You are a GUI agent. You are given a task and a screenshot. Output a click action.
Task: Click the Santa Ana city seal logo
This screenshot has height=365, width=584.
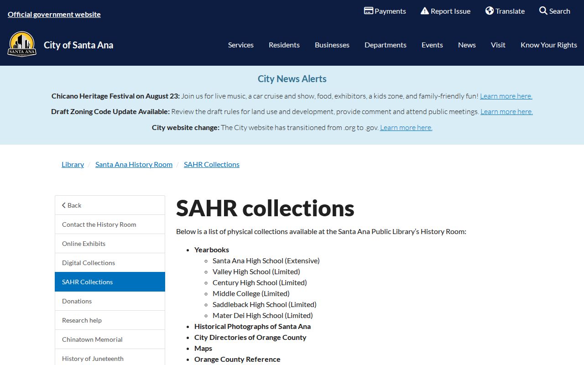click(x=22, y=44)
